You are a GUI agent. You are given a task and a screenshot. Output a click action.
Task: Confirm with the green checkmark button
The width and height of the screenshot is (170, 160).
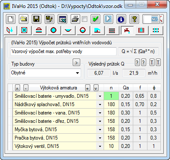tap(96, 19)
